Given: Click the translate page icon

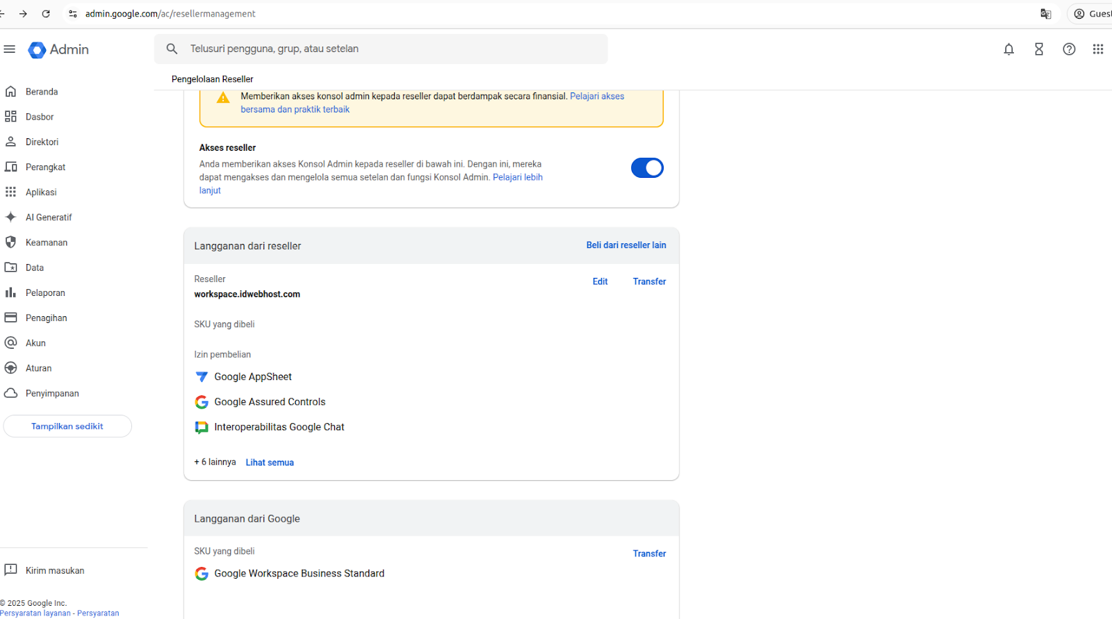Looking at the screenshot, I should tap(1045, 14).
